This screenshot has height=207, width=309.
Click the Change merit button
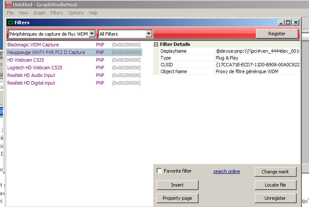click(275, 172)
